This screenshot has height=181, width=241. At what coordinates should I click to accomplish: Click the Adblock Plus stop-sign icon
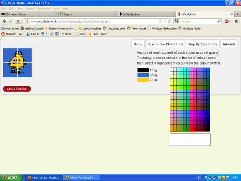pos(226,21)
